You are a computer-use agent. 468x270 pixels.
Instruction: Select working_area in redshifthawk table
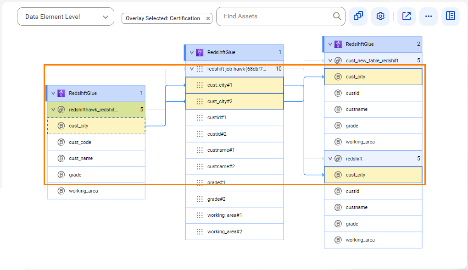(96, 191)
